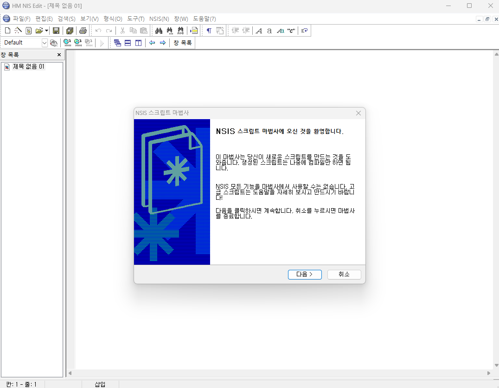Toggle case with the Aa icon
Screen dimensions: 499x388
(281, 31)
